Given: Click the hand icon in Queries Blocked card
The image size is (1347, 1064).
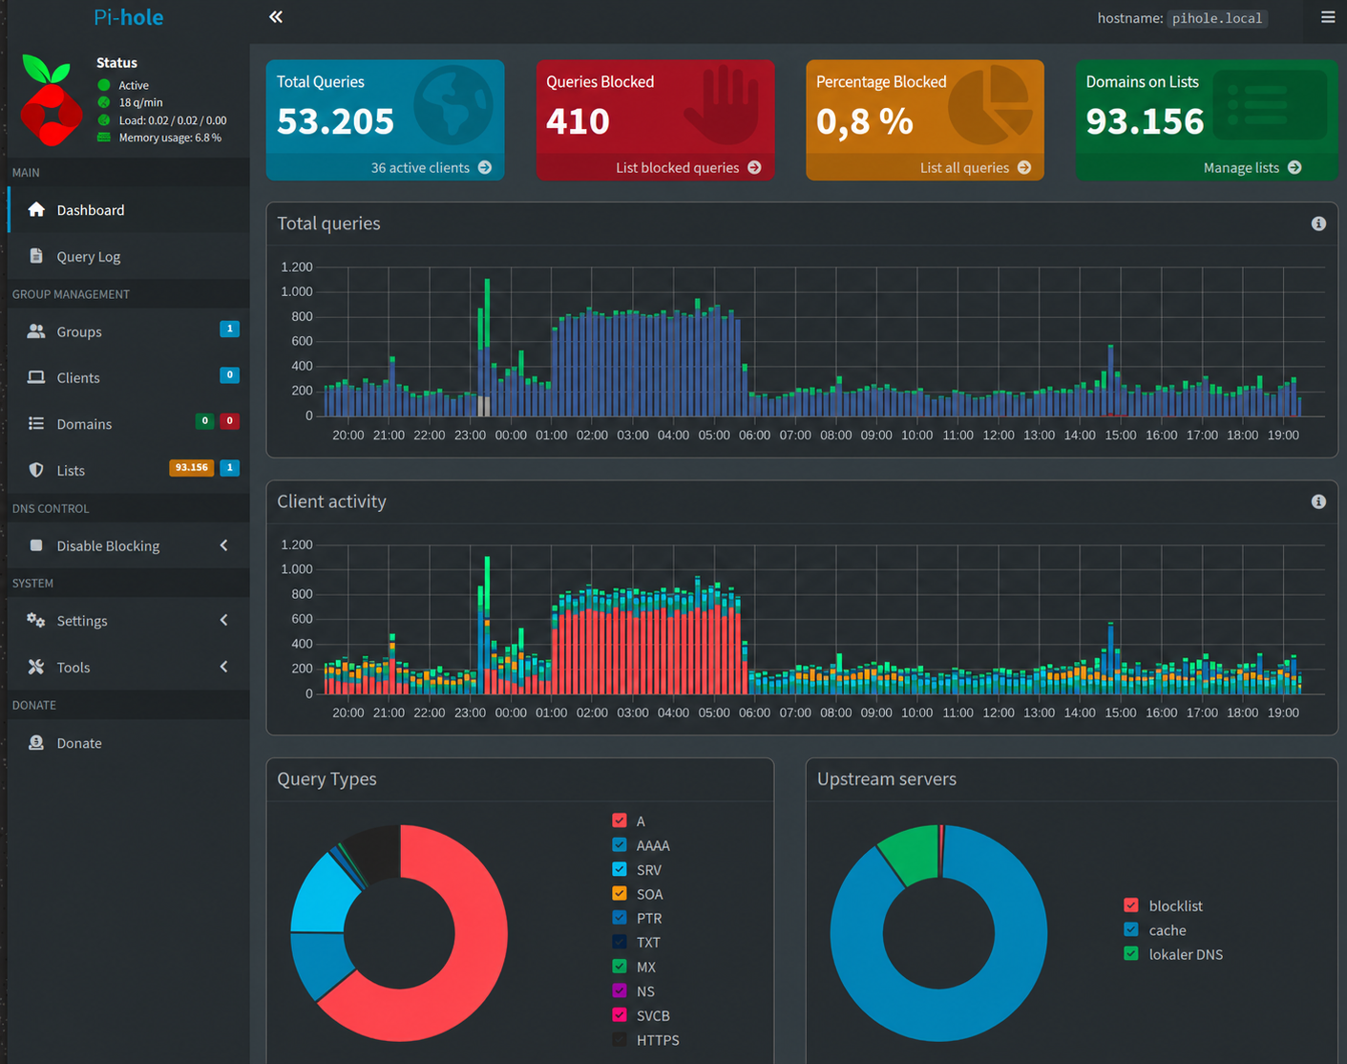Looking at the screenshot, I should click(x=723, y=105).
